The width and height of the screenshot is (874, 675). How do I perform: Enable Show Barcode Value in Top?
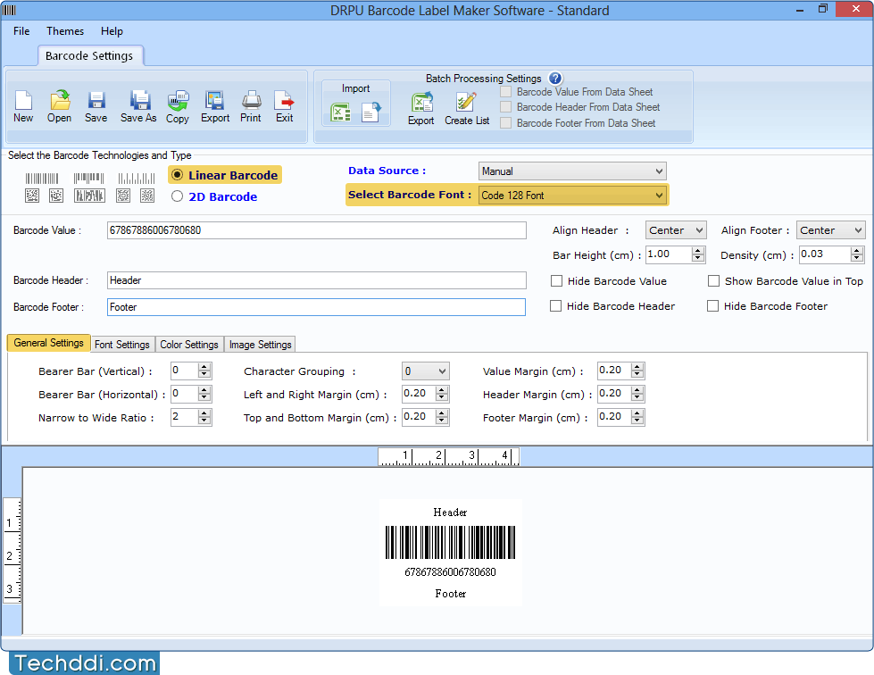713,281
